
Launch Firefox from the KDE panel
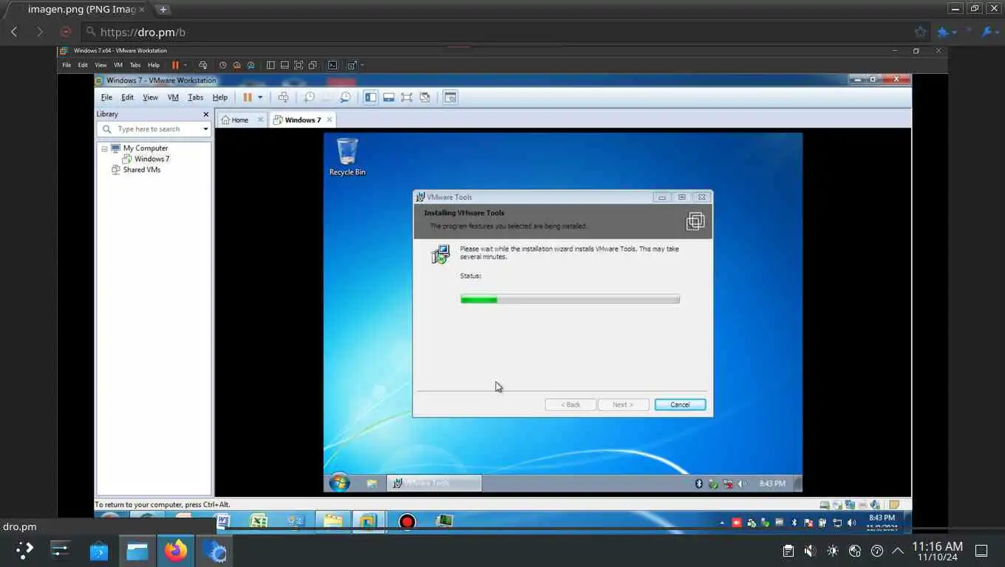(176, 551)
